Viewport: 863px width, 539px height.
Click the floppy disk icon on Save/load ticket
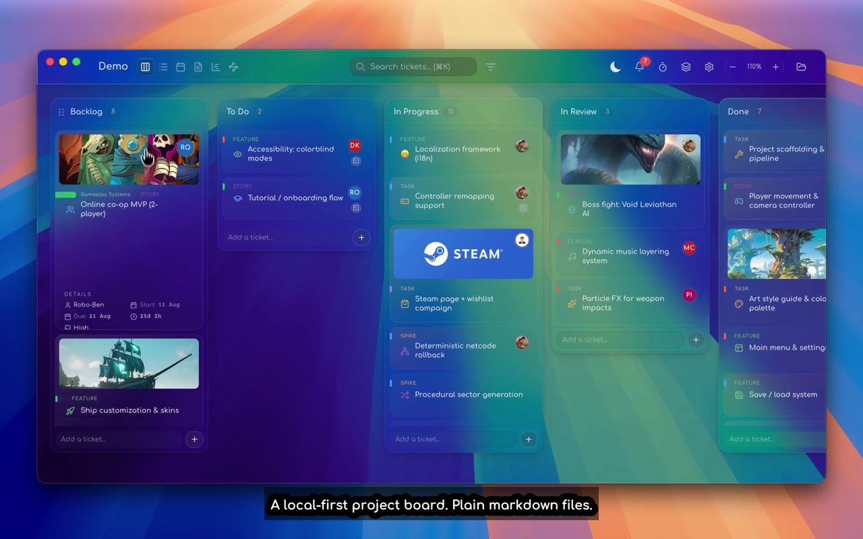coord(739,395)
